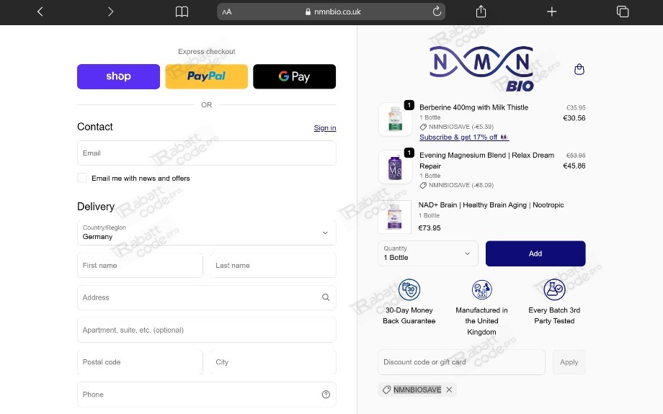Open the bookmarks book icon
The height and width of the screenshot is (414, 663).
182,12
